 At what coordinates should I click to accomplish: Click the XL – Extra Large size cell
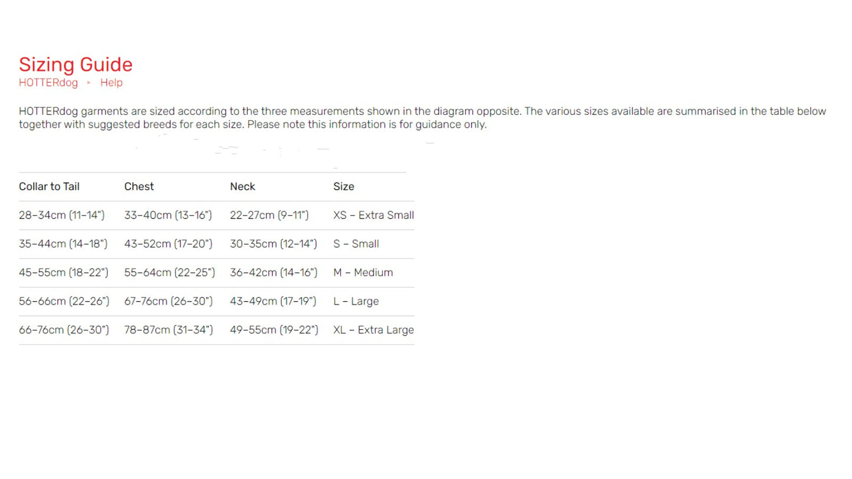[373, 330]
